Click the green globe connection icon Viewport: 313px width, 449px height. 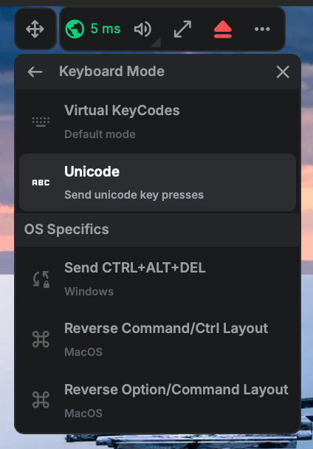coord(75,29)
